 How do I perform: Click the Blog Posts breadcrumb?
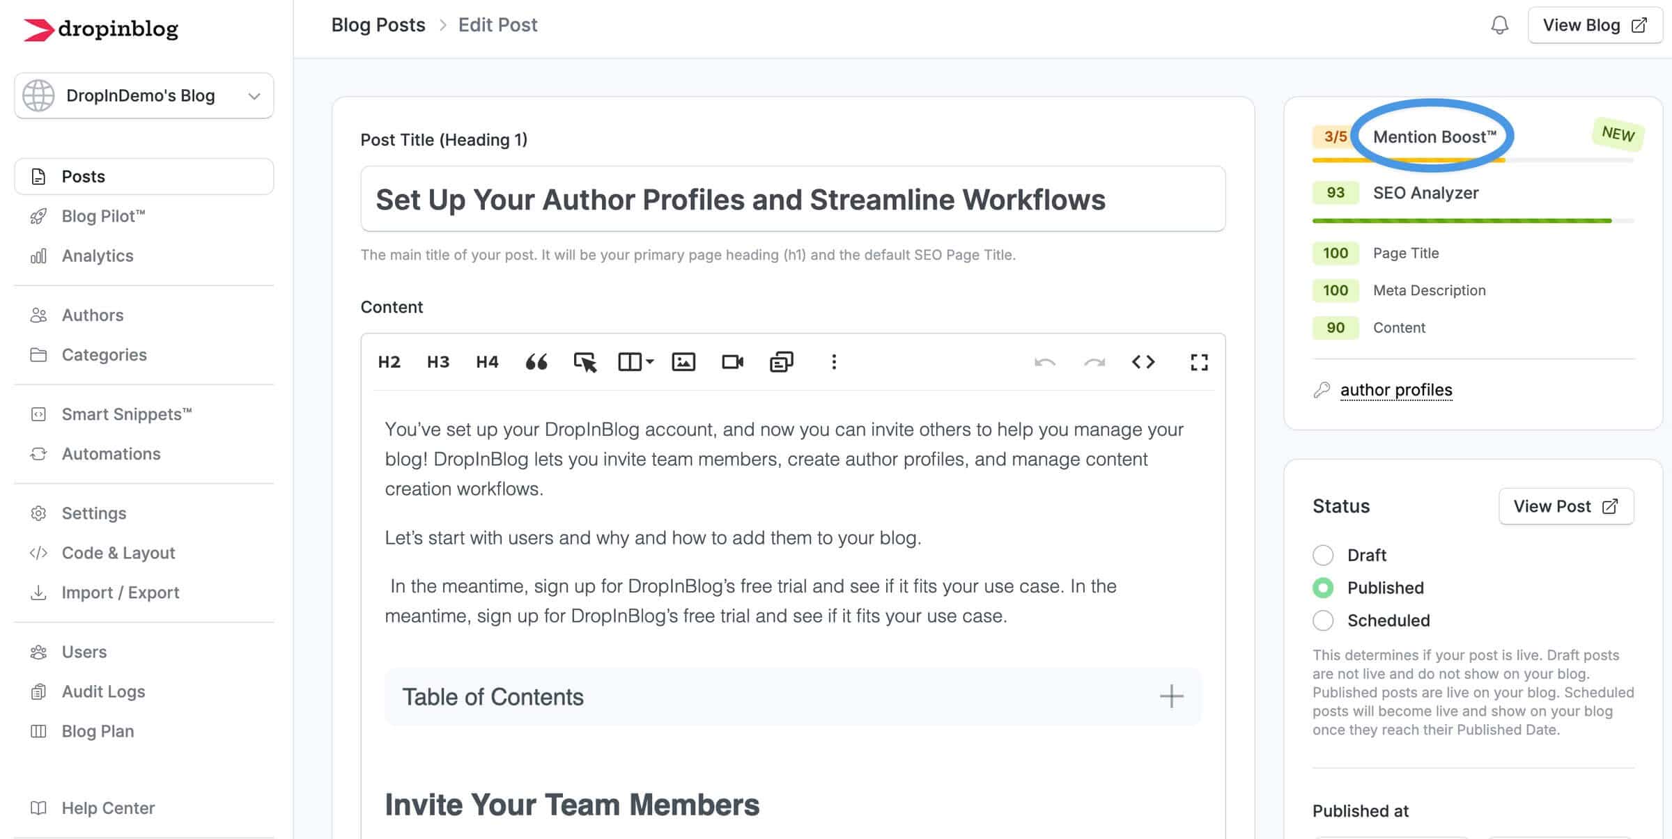coord(378,25)
